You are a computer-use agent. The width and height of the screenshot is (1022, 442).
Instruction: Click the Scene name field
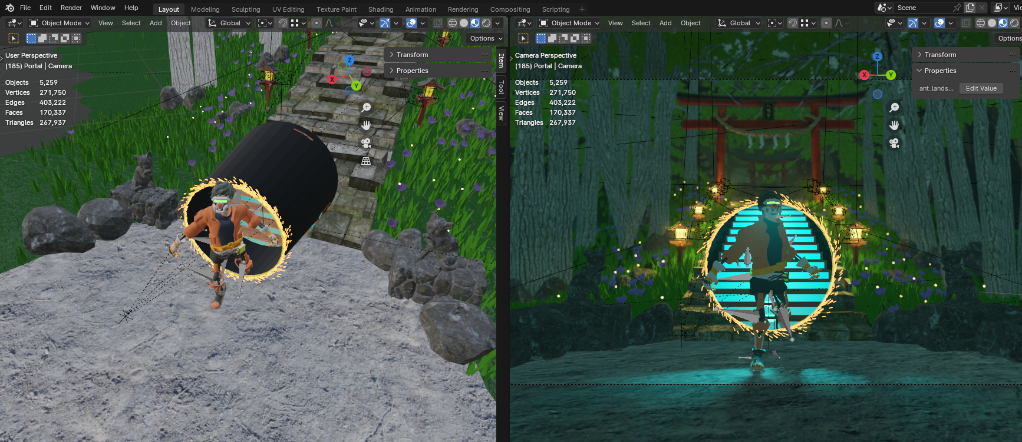click(923, 8)
